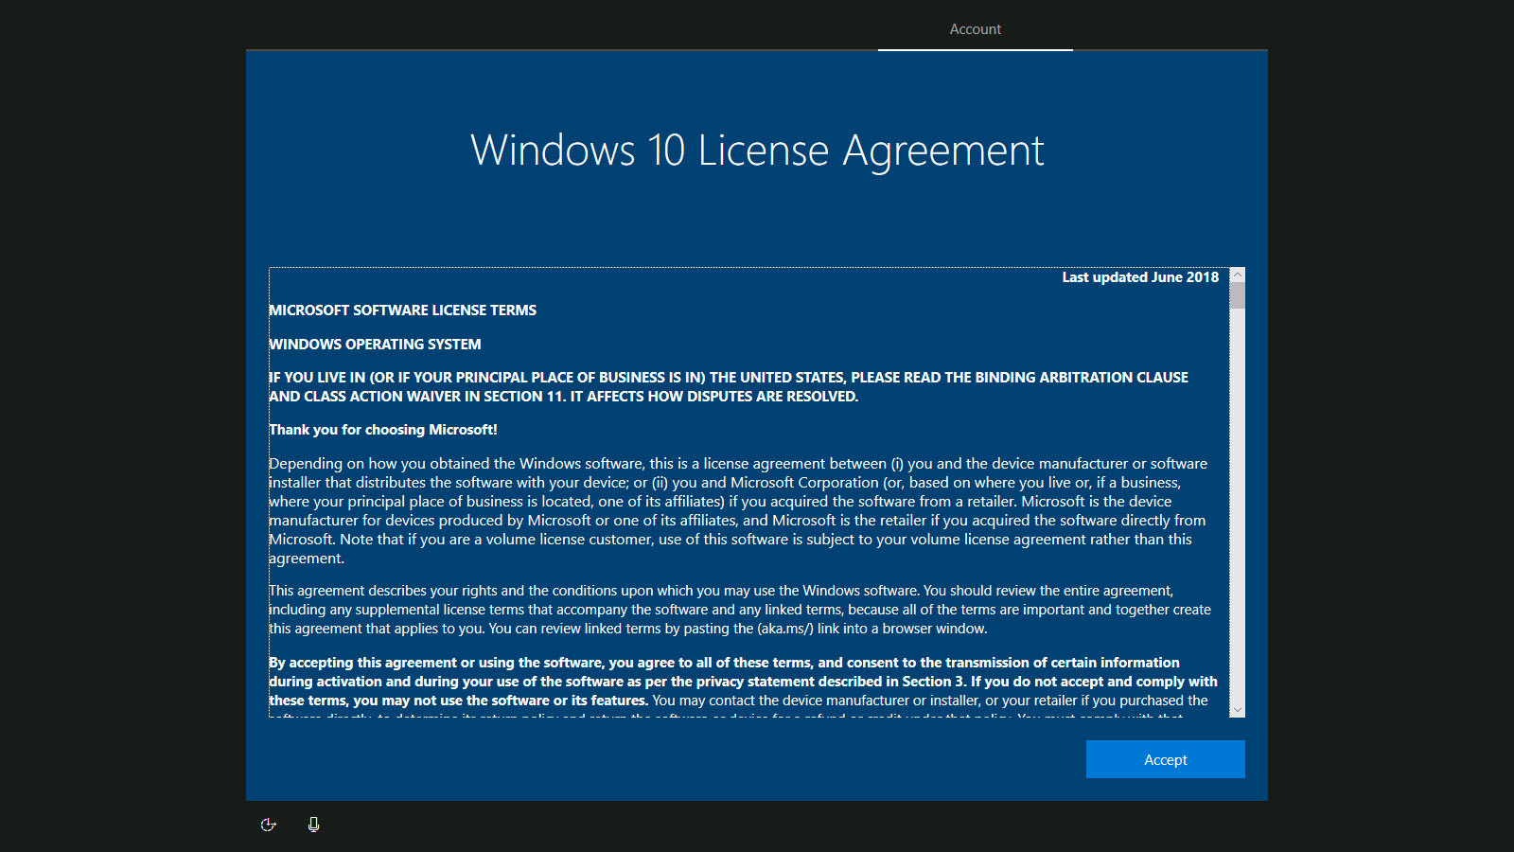Click the "WINDOWS OPERATING SYSTEM" heading
This screenshot has height=852, width=1514.
click(x=376, y=345)
